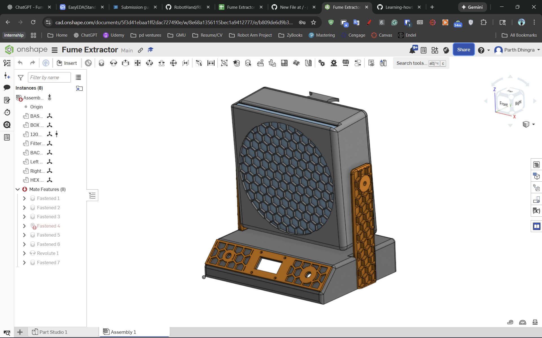Click orange hex side panel on model
The image size is (542, 338).
click(364, 225)
